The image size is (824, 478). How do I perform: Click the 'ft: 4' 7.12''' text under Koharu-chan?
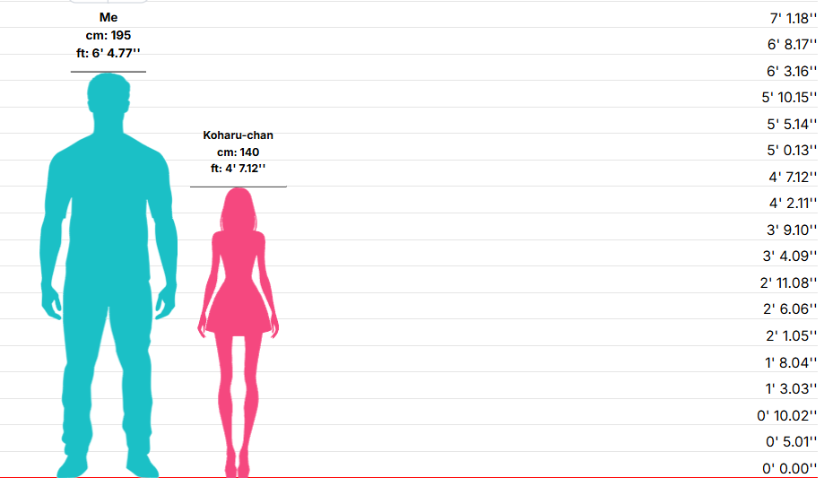pos(239,169)
